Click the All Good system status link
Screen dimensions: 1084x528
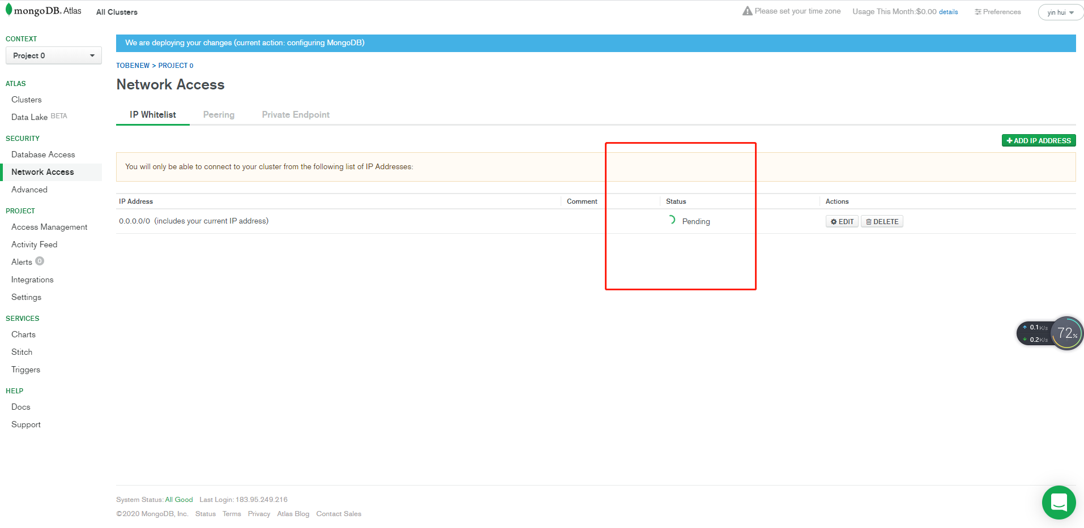pos(179,500)
